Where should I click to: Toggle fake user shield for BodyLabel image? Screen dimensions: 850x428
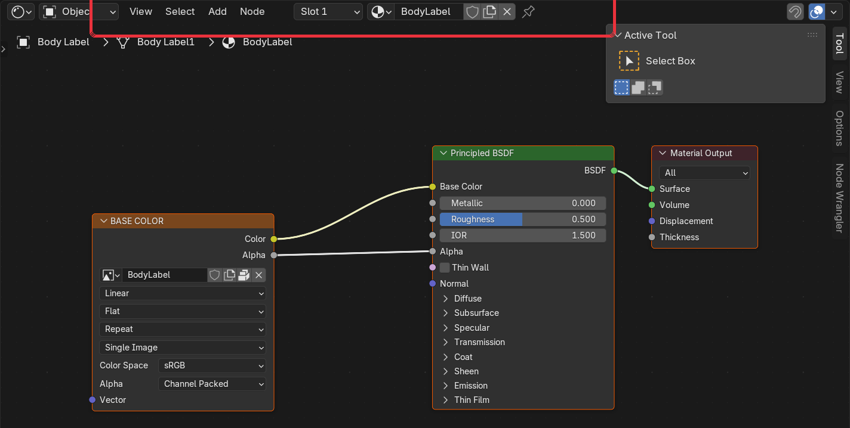[214, 275]
